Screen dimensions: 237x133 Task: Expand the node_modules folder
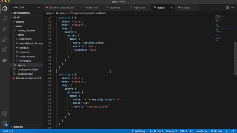(x=26, y=30)
